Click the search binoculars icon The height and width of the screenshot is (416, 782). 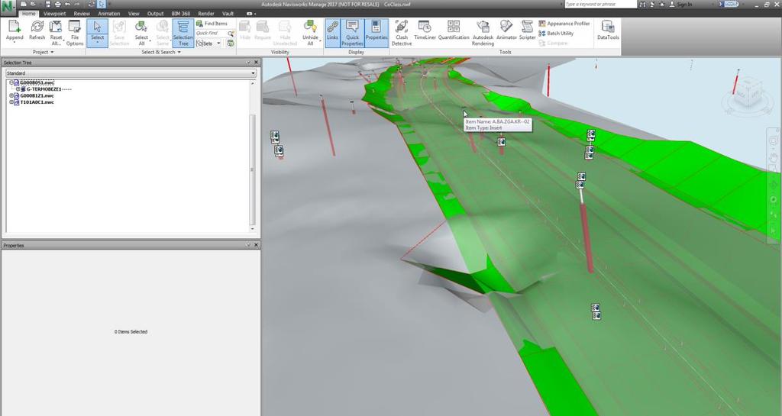pyautogui.click(x=643, y=4)
